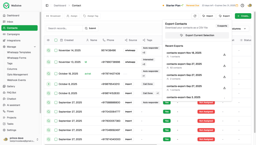
Task: Click Export Current Selection button
Action: click(x=197, y=35)
